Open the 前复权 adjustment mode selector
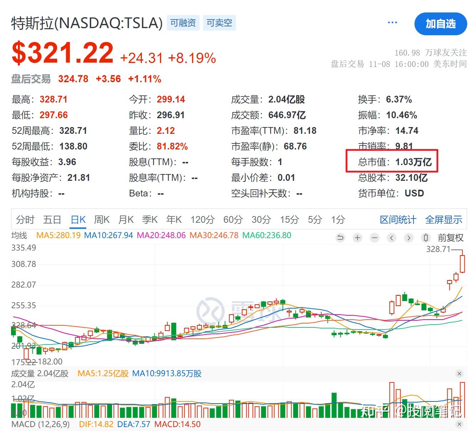The image size is (474, 431). (450, 237)
